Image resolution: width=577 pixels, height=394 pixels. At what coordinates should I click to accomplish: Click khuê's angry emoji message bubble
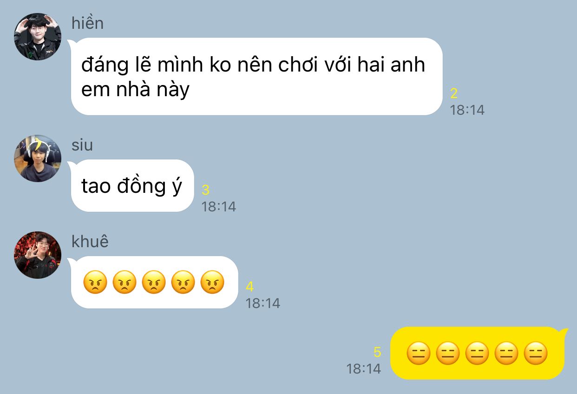(153, 282)
